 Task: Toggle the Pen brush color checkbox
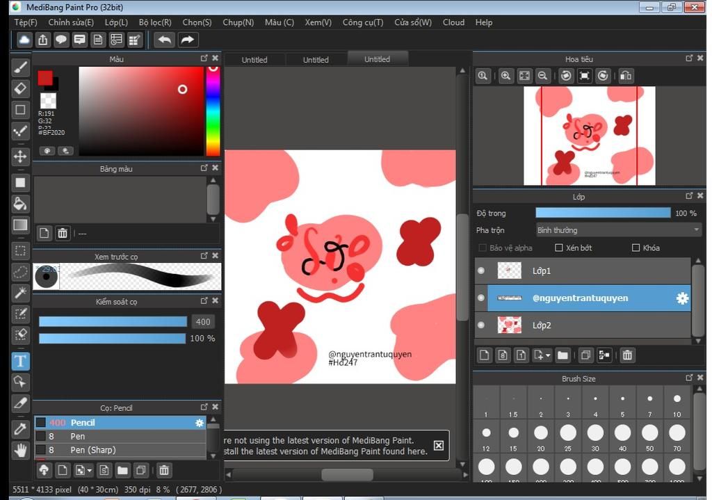[x=40, y=437]
